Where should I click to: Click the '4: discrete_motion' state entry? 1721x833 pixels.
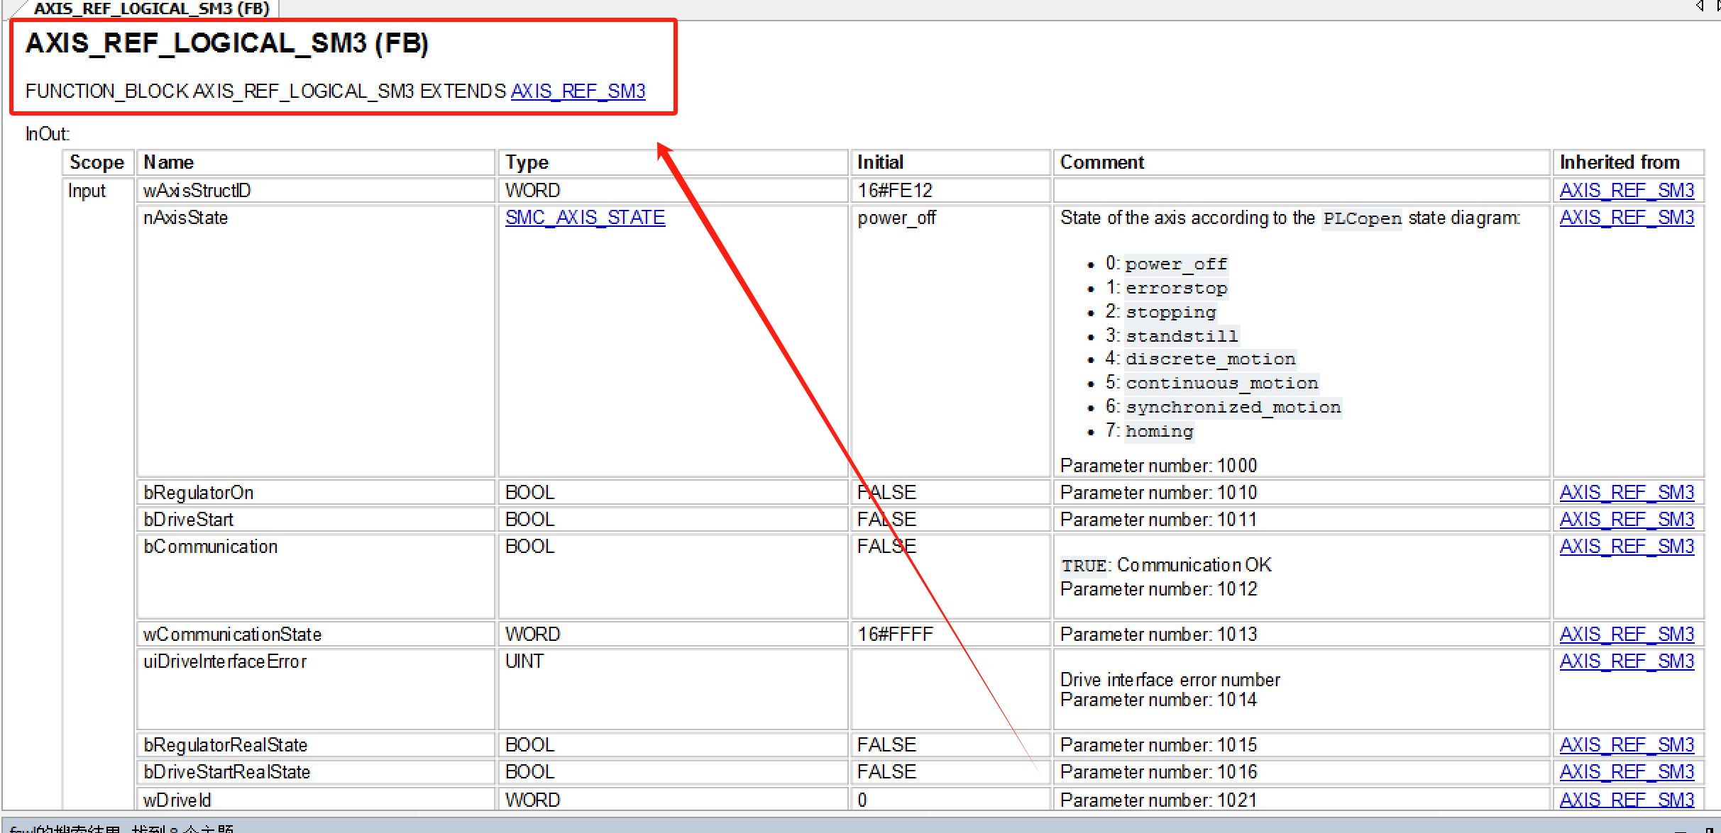click(1200, 359)
